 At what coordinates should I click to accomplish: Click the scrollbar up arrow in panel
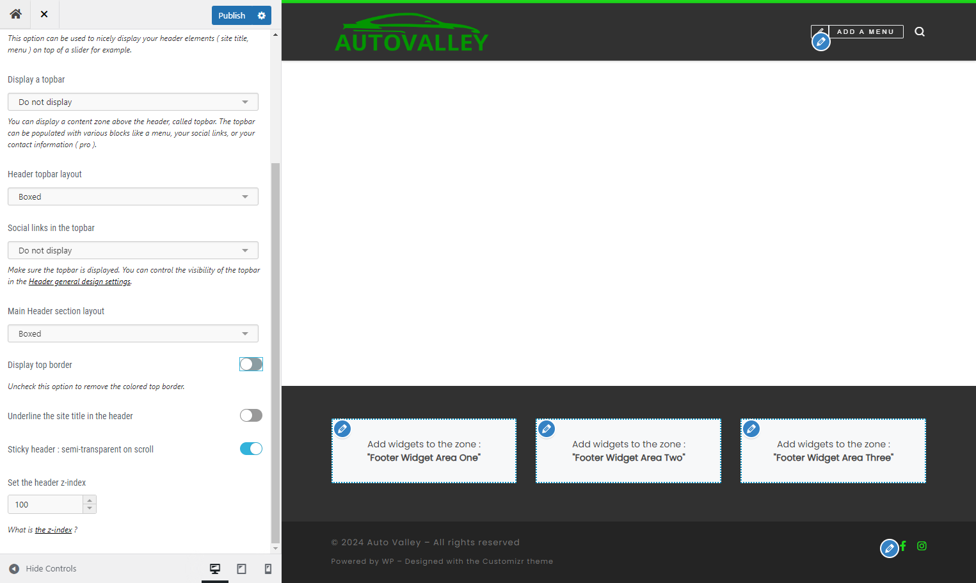click(x=276, y=35)
